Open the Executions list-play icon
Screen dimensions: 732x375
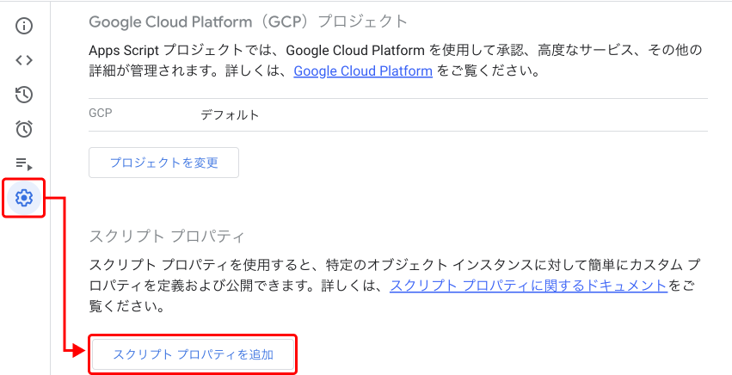[24, 163]
